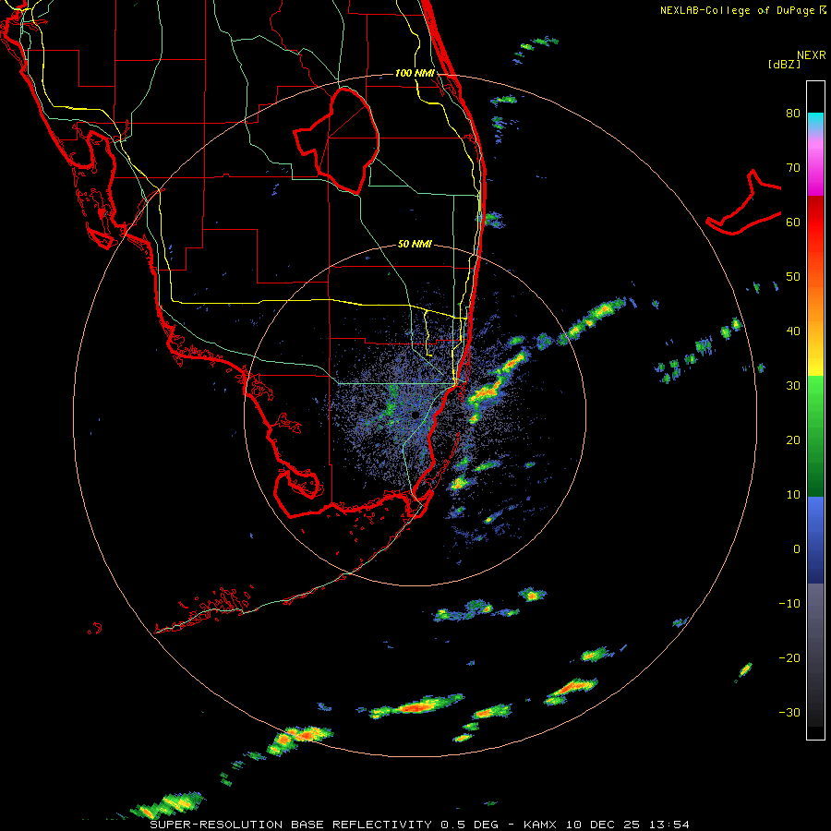Click the 30 value on dBZ scale
This screenshot has height=831, width=831.
[x=793, y=385]
